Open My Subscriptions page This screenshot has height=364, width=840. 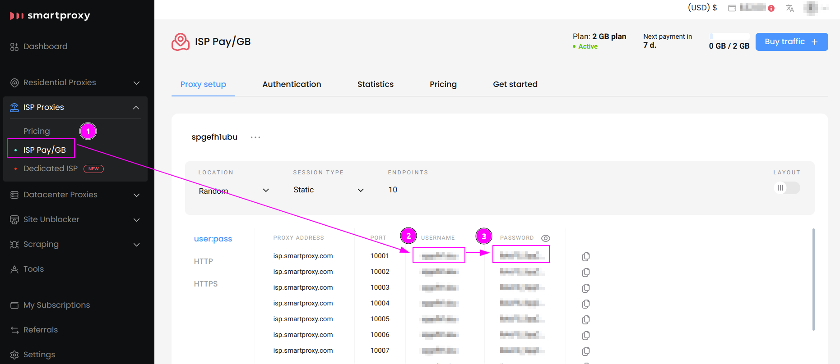pyautogui.click(x=56, y=305)
